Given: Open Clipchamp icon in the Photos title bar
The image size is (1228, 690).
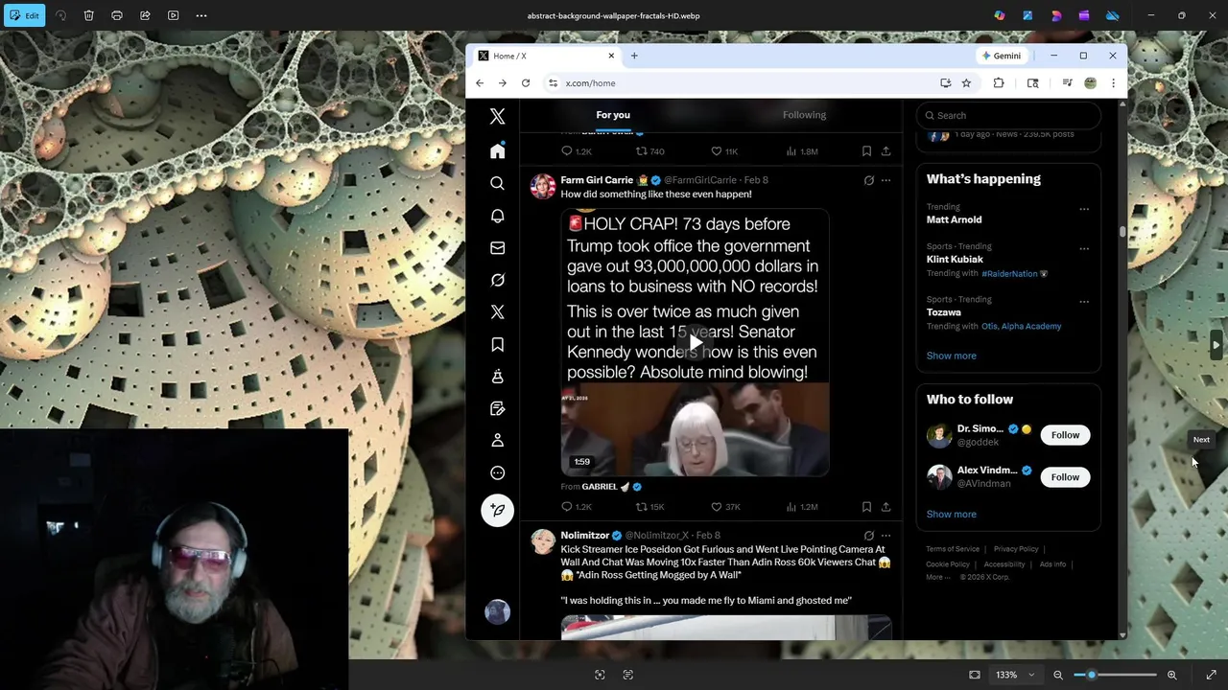Looking at the screenshot, I should [1084, 15].
